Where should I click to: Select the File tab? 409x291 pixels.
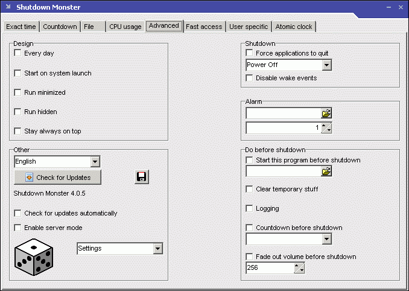coord(93,27)
